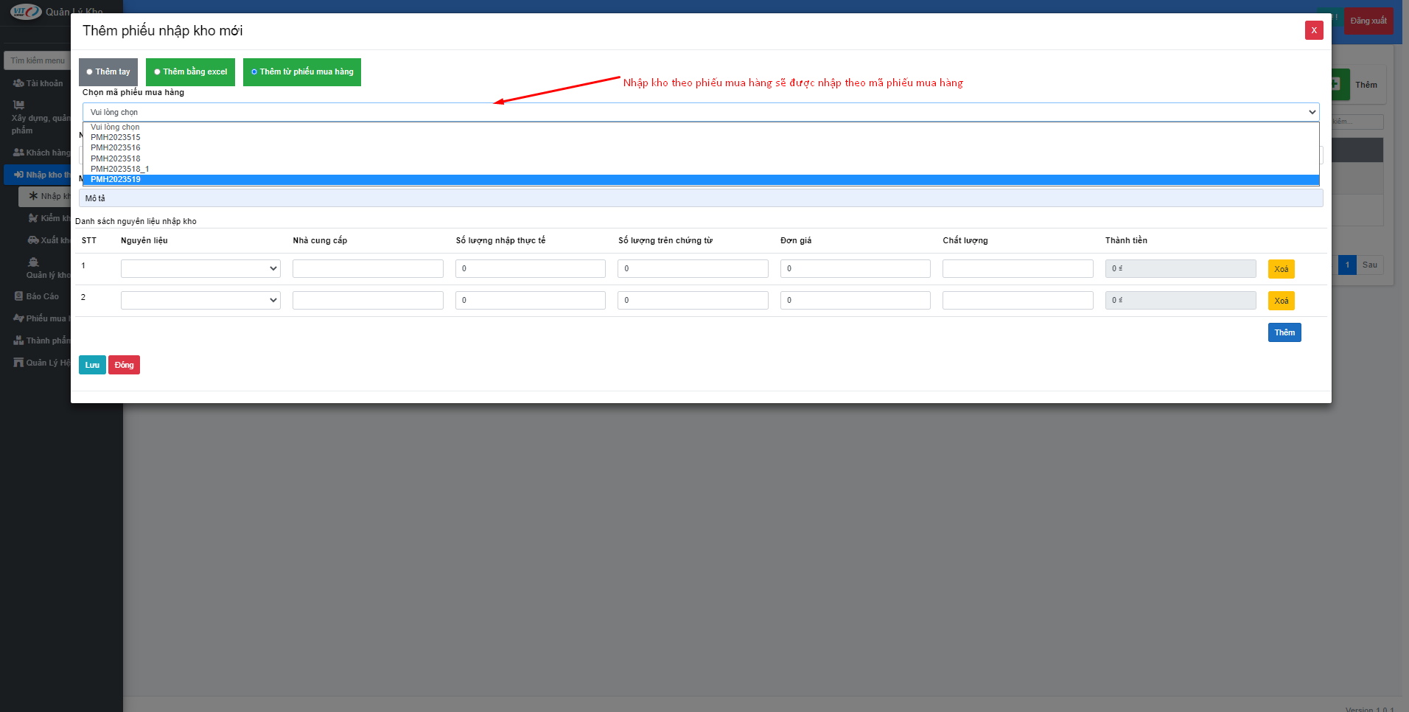The height and width of the screenshot is (712, 1409).
Task: Click VIT logo at top left
Action: (26, 12)
